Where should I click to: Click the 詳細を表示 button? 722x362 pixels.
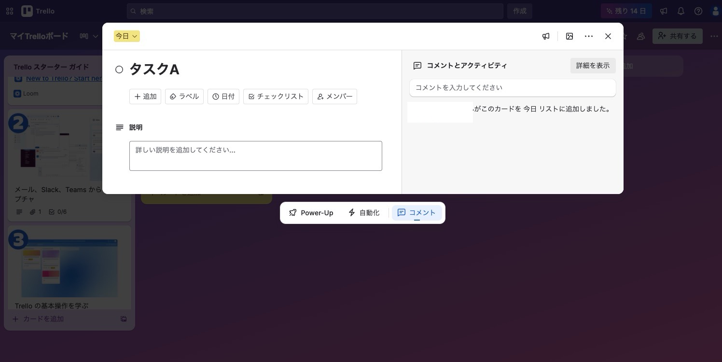pos(593,66)
